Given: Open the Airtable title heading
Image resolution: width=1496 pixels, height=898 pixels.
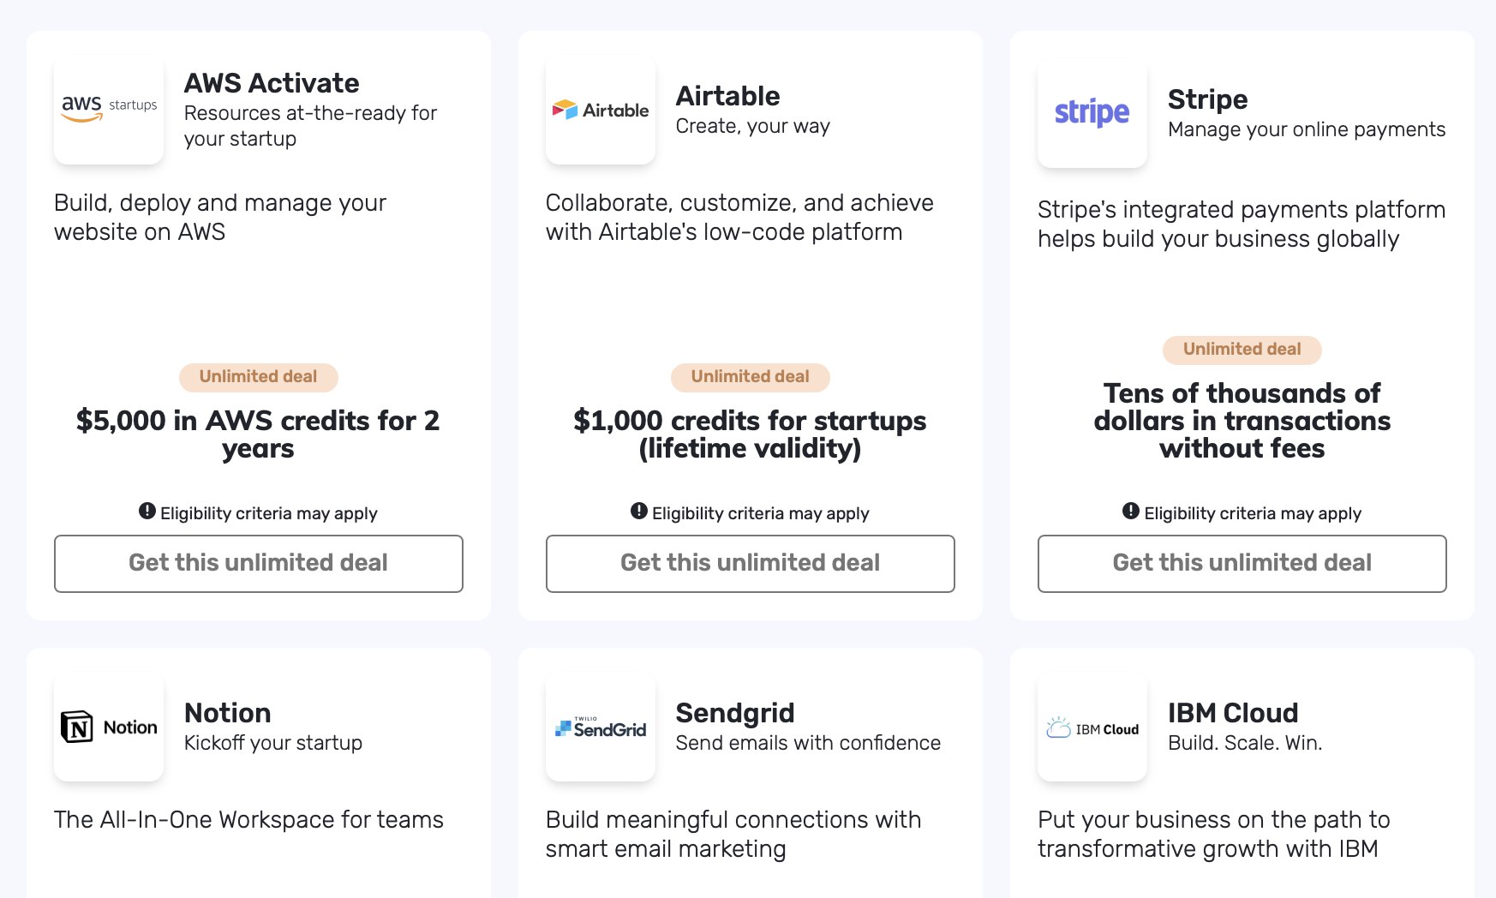Looking at the screenshot, I should pyautogui.click(x=728, y=96).
